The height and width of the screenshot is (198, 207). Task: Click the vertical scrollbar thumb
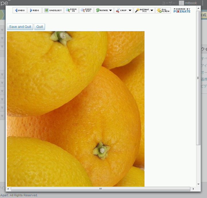click(198, 78)
